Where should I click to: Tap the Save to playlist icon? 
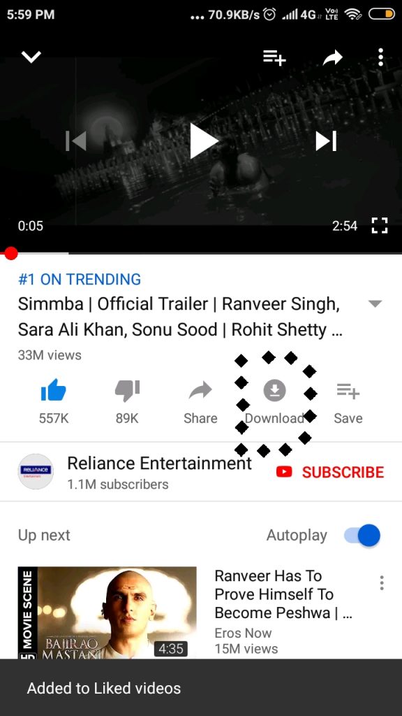[348, 391]
